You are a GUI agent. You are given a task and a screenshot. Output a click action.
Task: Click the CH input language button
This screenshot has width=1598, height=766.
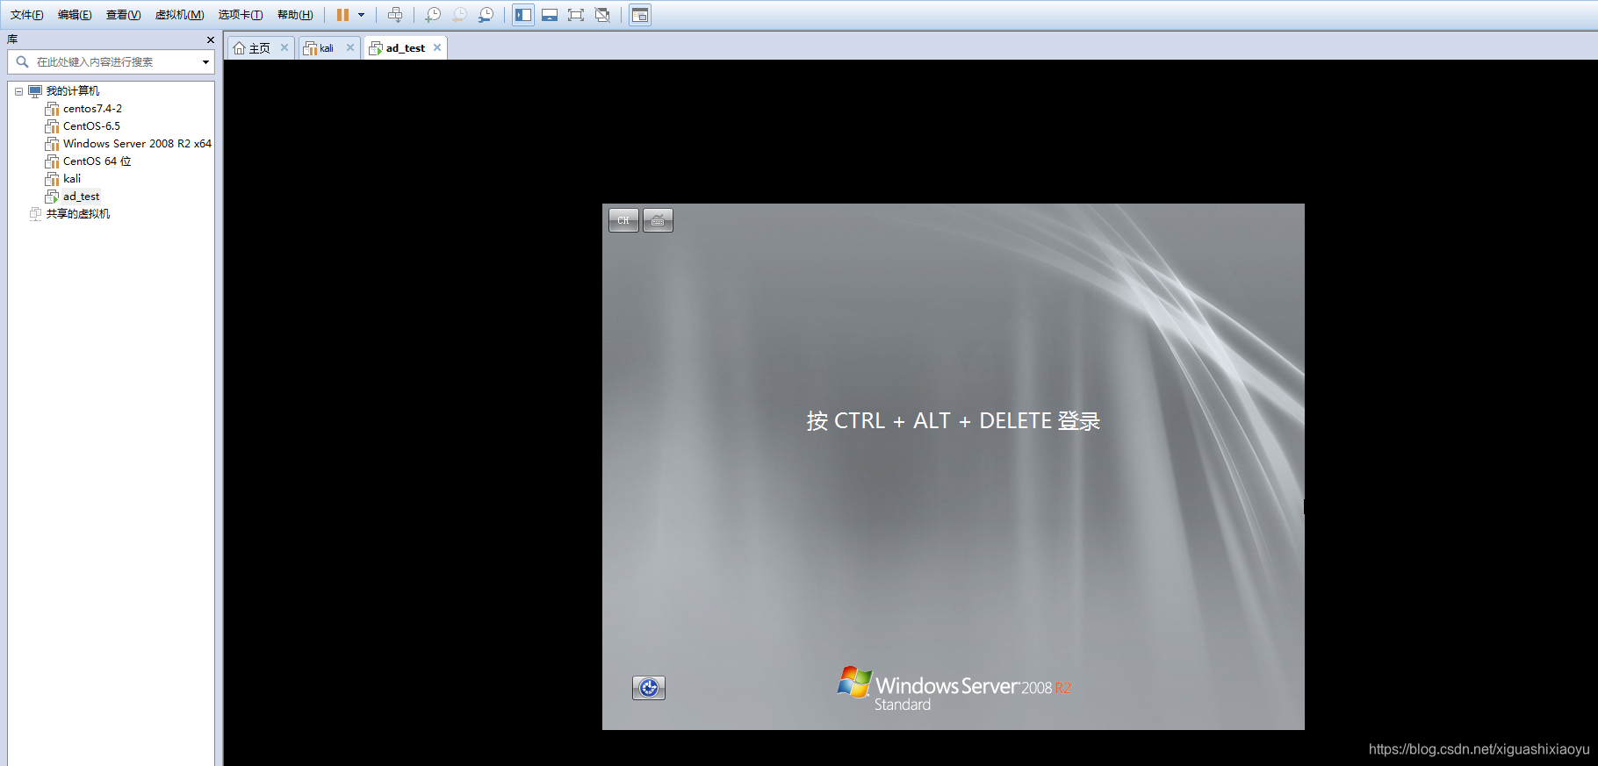(623, 220)
